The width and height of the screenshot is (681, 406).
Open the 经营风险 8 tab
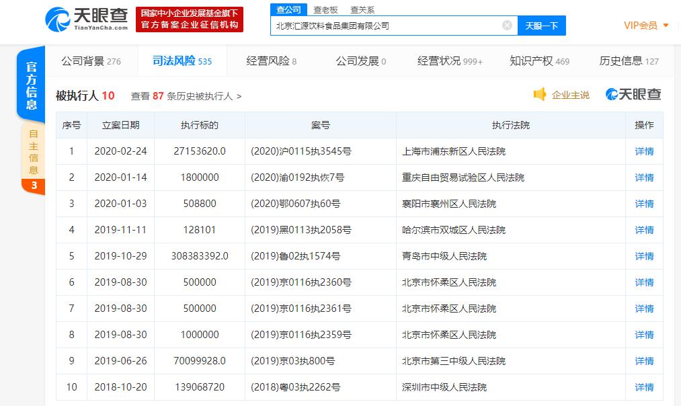click(272, 60)
